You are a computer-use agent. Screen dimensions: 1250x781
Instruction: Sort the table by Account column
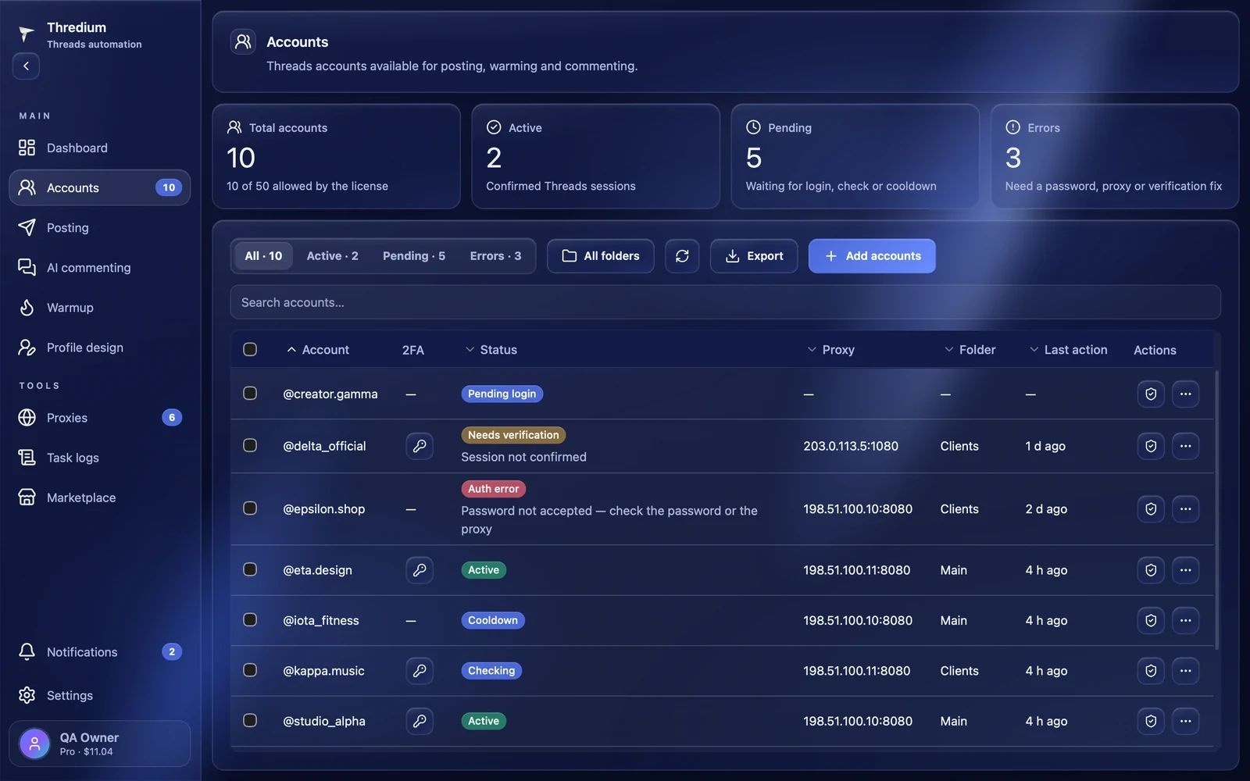pyautogui.click(x=318, y=350)
